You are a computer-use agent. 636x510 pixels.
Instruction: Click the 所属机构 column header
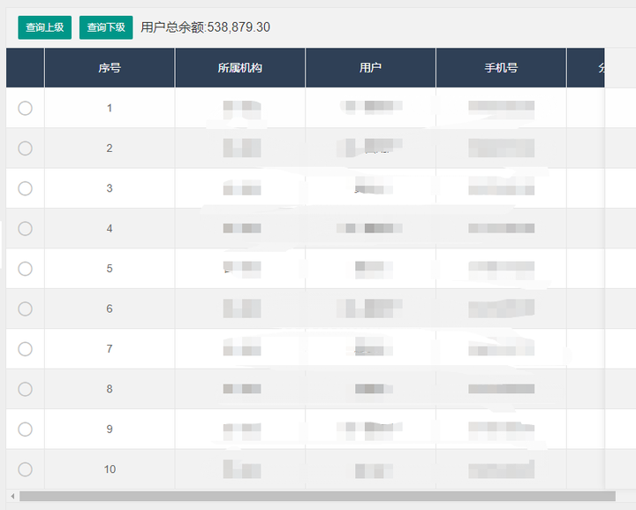pyautogui.click(x=240, y=68)
